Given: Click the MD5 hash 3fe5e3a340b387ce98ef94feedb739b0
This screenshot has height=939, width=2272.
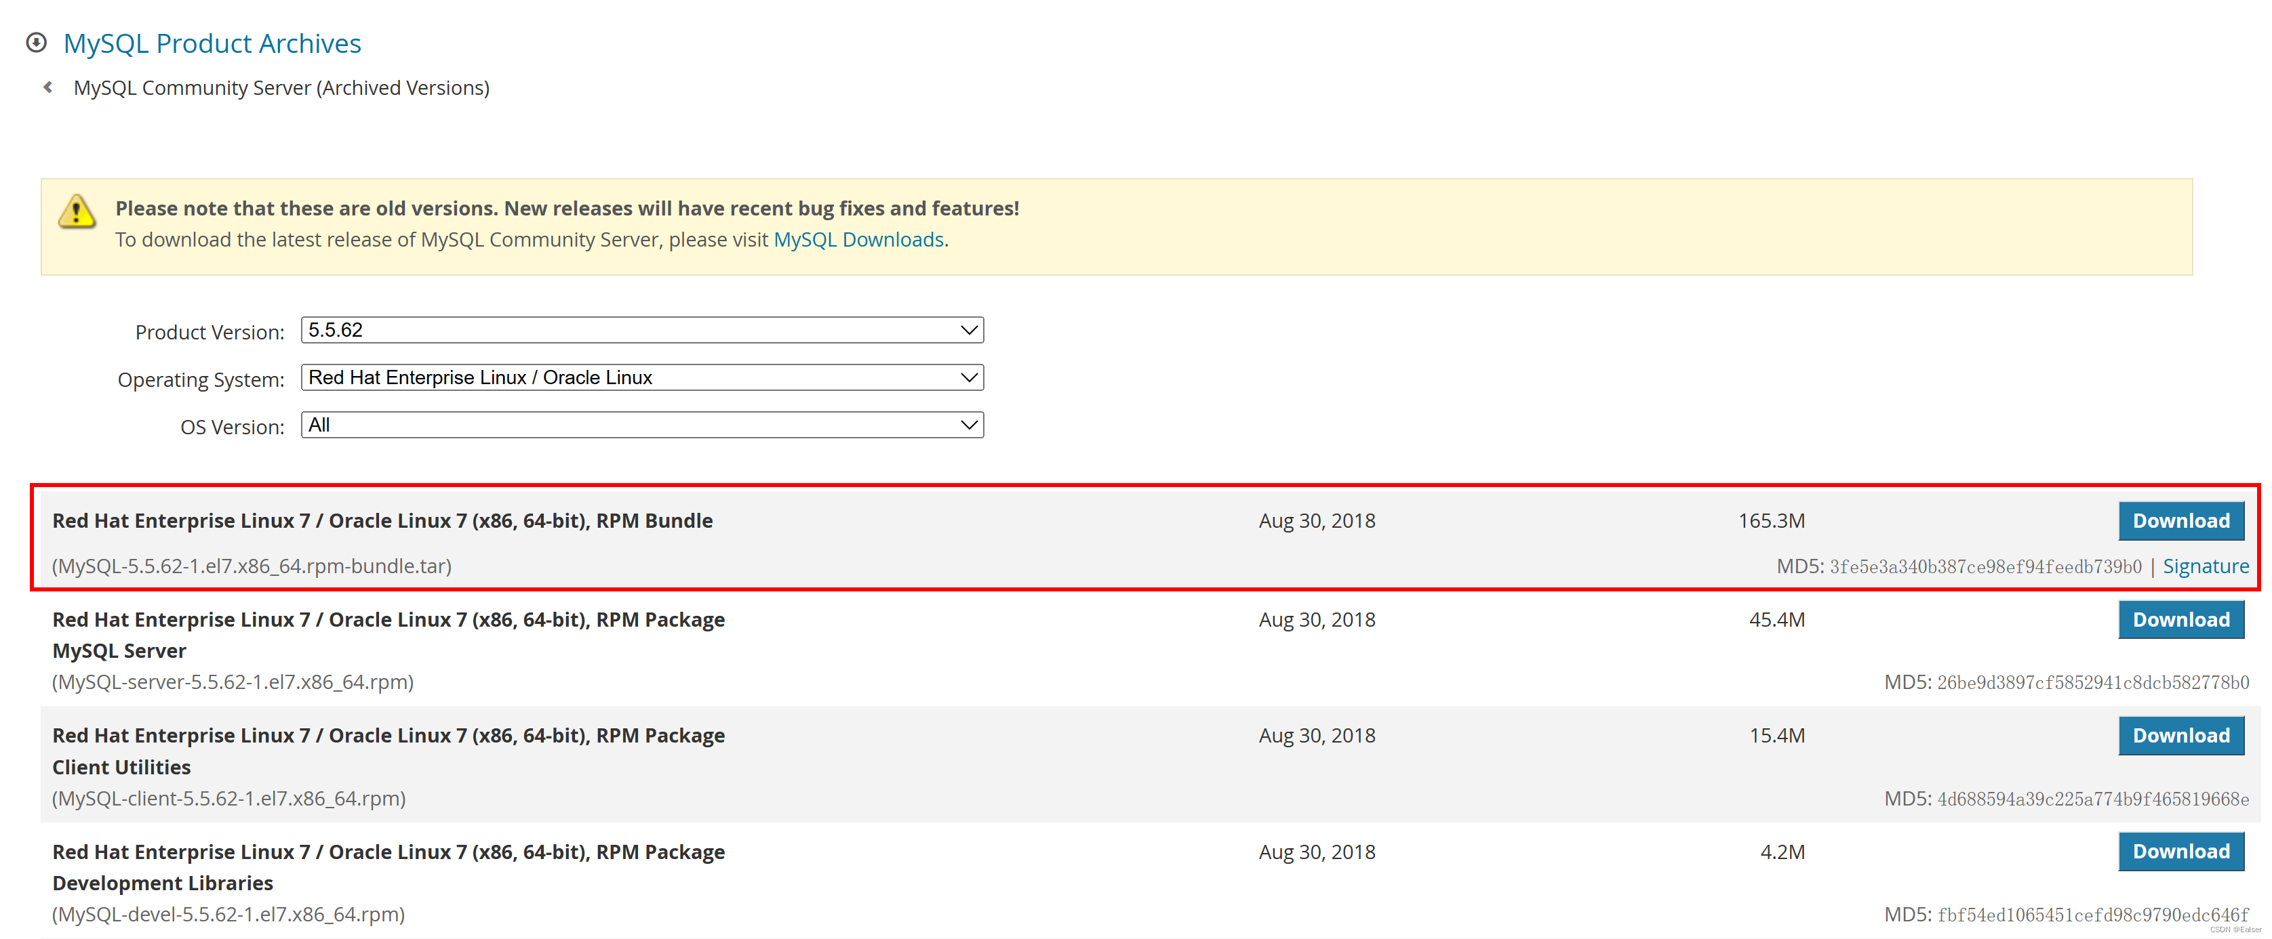Looking at the screenshot, I should [1985, 567].
